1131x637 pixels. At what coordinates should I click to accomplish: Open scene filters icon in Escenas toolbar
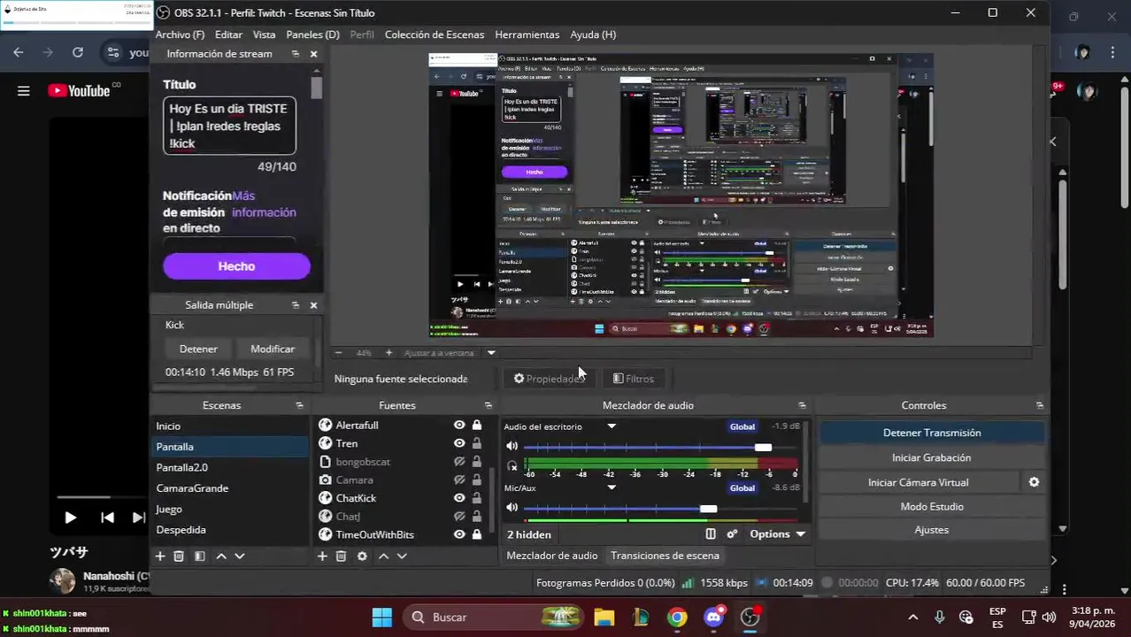pos(199,556)
